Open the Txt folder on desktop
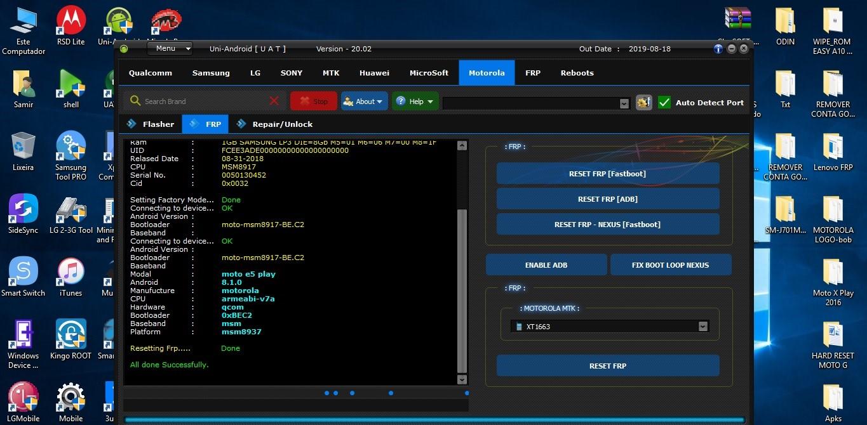Image resolution: width=867 pixels, height=425 pixels. click(x=786, y=89)
